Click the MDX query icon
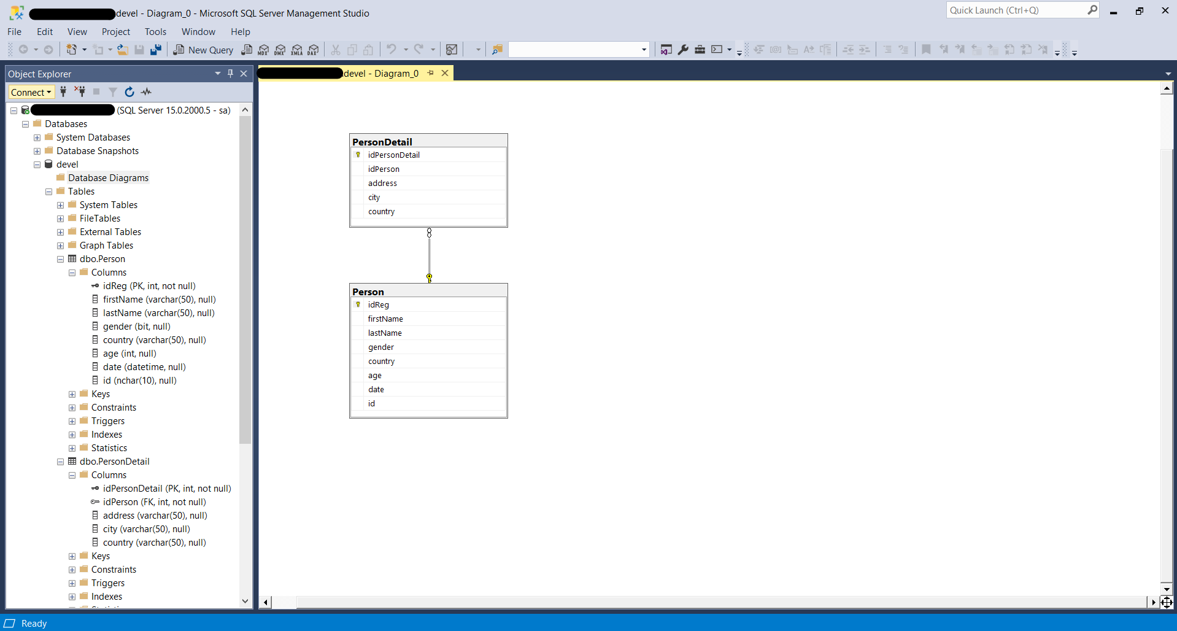1177x631 pixels. click(x=264, y=50)
